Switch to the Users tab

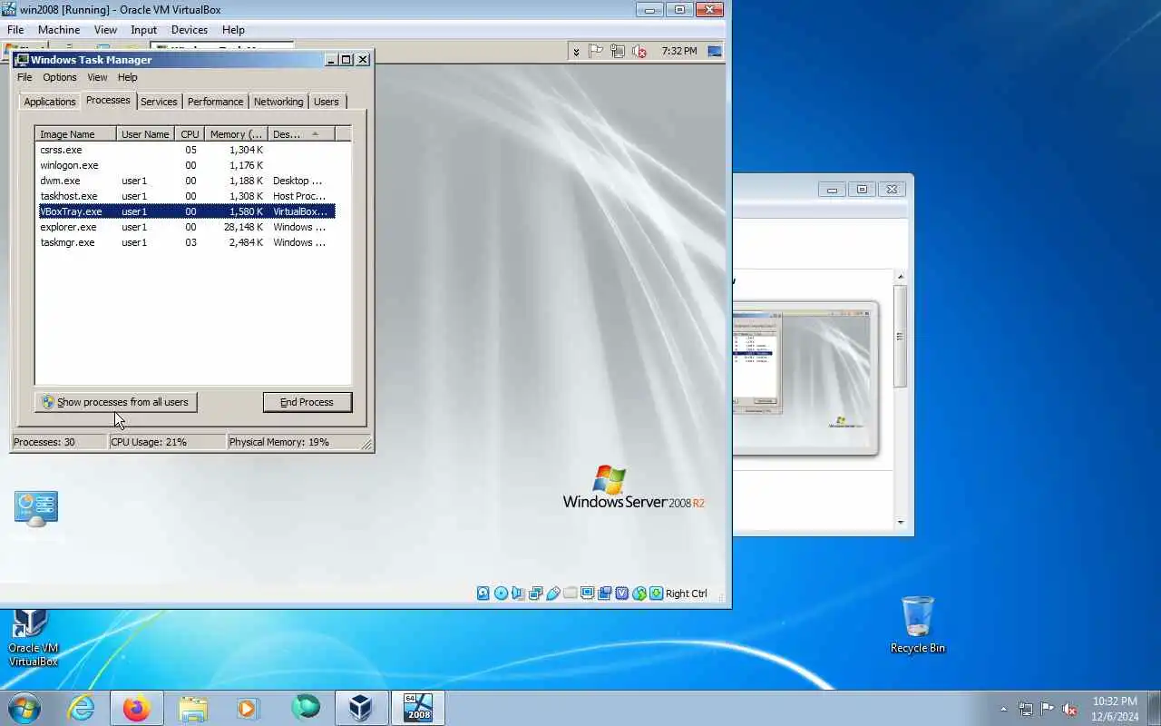tap(327, 102)
